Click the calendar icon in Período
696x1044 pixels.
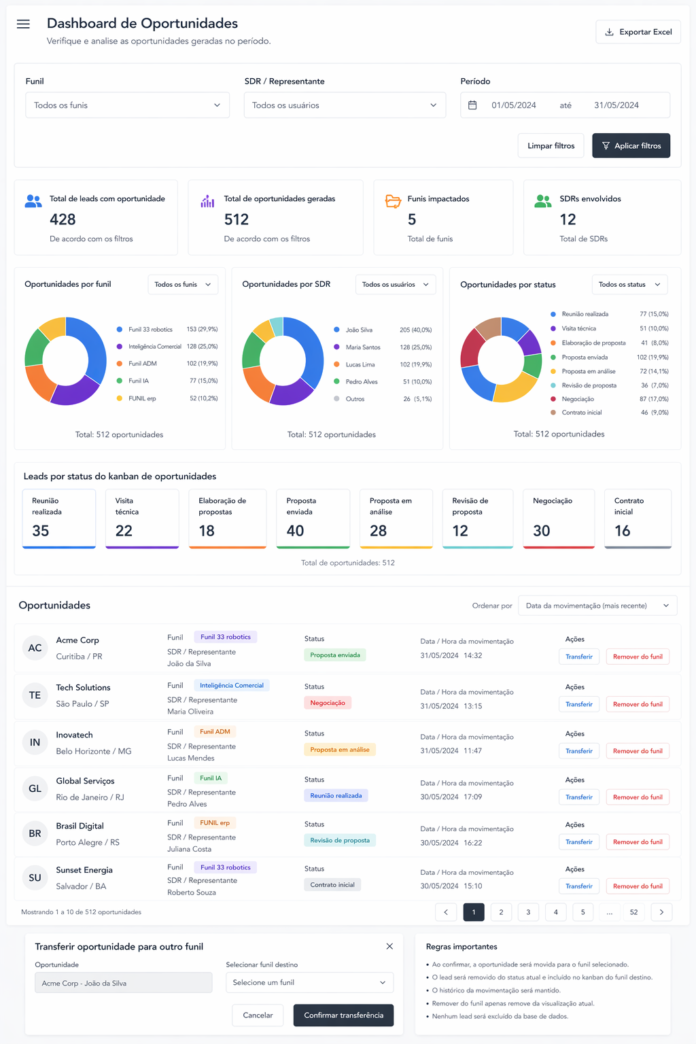click(472, 105)
